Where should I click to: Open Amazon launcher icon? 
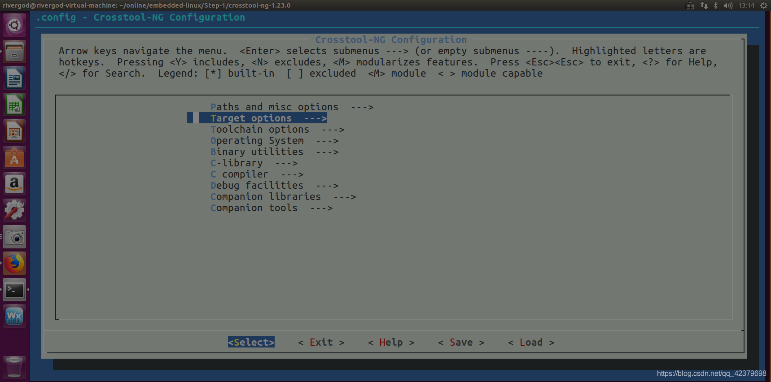coord(14,184)
